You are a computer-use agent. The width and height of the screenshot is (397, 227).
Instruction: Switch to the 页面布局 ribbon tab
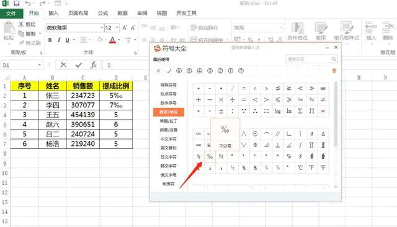pyautogui.click(x=78, y=13)
